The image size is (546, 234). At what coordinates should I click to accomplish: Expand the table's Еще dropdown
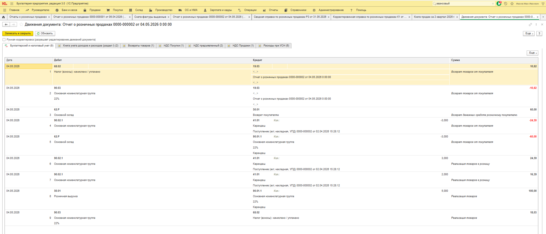(532, 53)
